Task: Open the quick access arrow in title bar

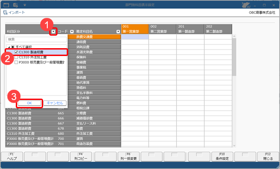Action: click(25, 5)
